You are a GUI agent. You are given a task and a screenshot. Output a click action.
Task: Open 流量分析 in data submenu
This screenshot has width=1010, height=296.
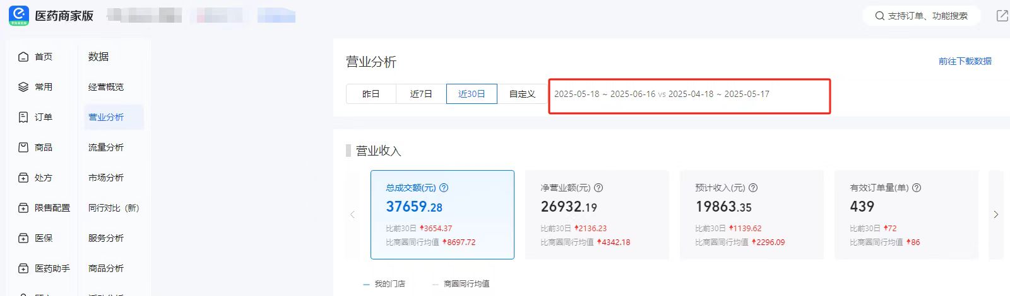pos(106,147)
